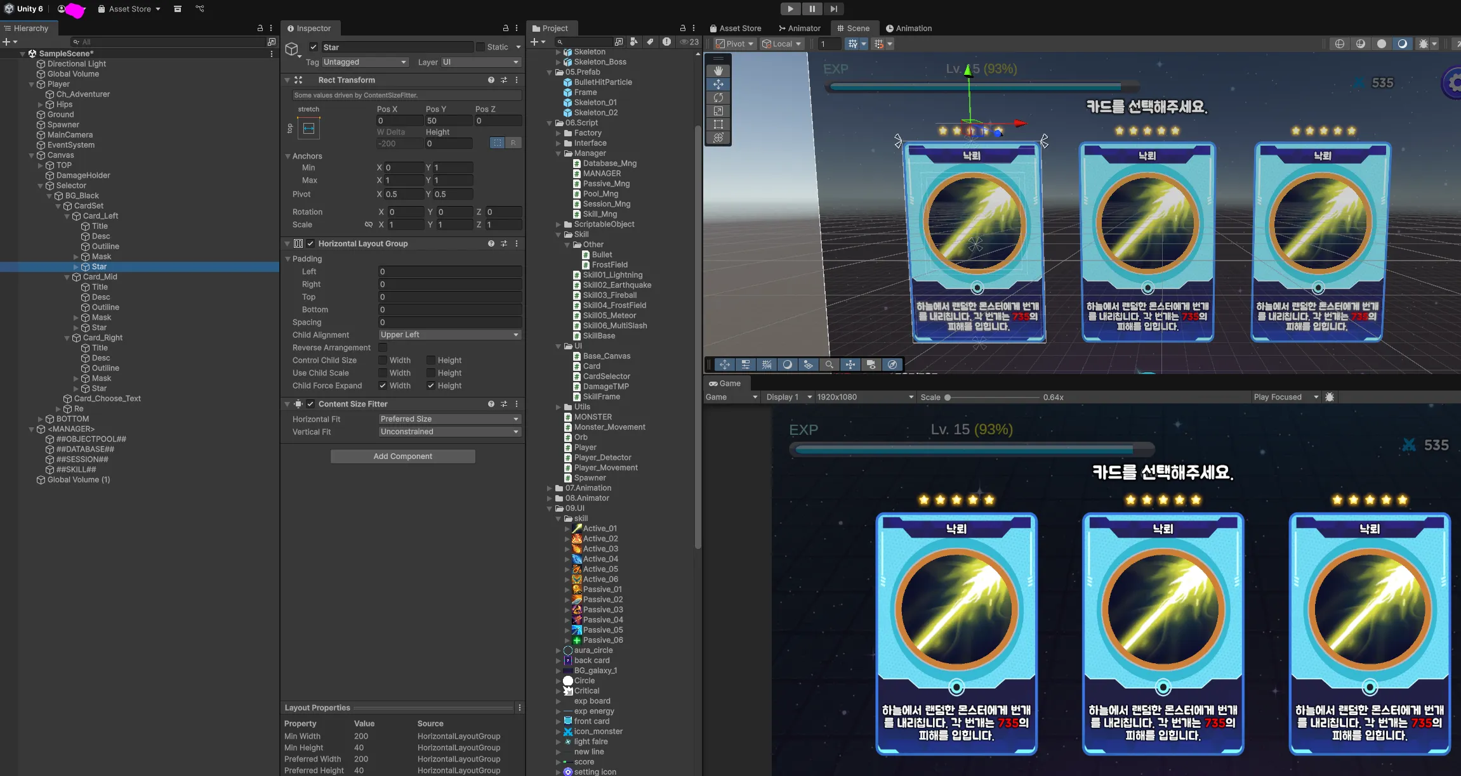Select the Hand tool in Scene toolbar
Viewport: 1461px width, 776px height.
tap(718, 70)
